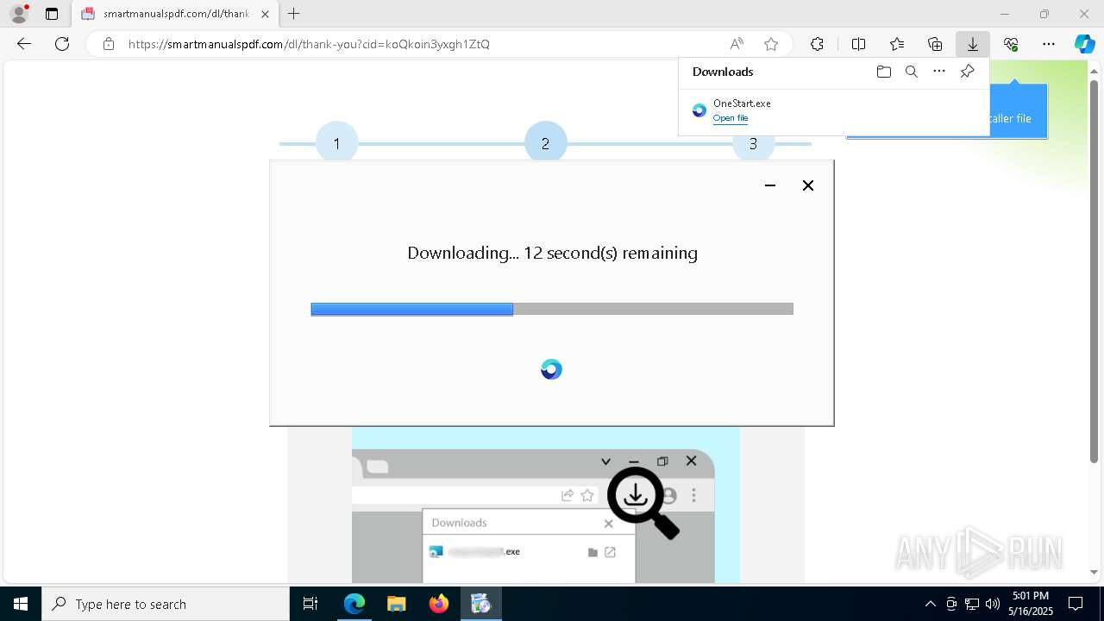1104x621 pixels.
Task: Close the downloading dialog
Action: click(x=808, y=185)
